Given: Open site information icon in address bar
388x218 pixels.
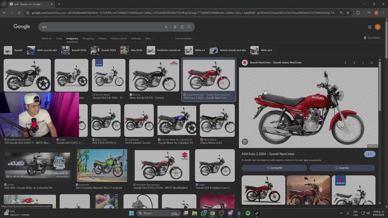Looking at the screenshot, I should (28, 13).
